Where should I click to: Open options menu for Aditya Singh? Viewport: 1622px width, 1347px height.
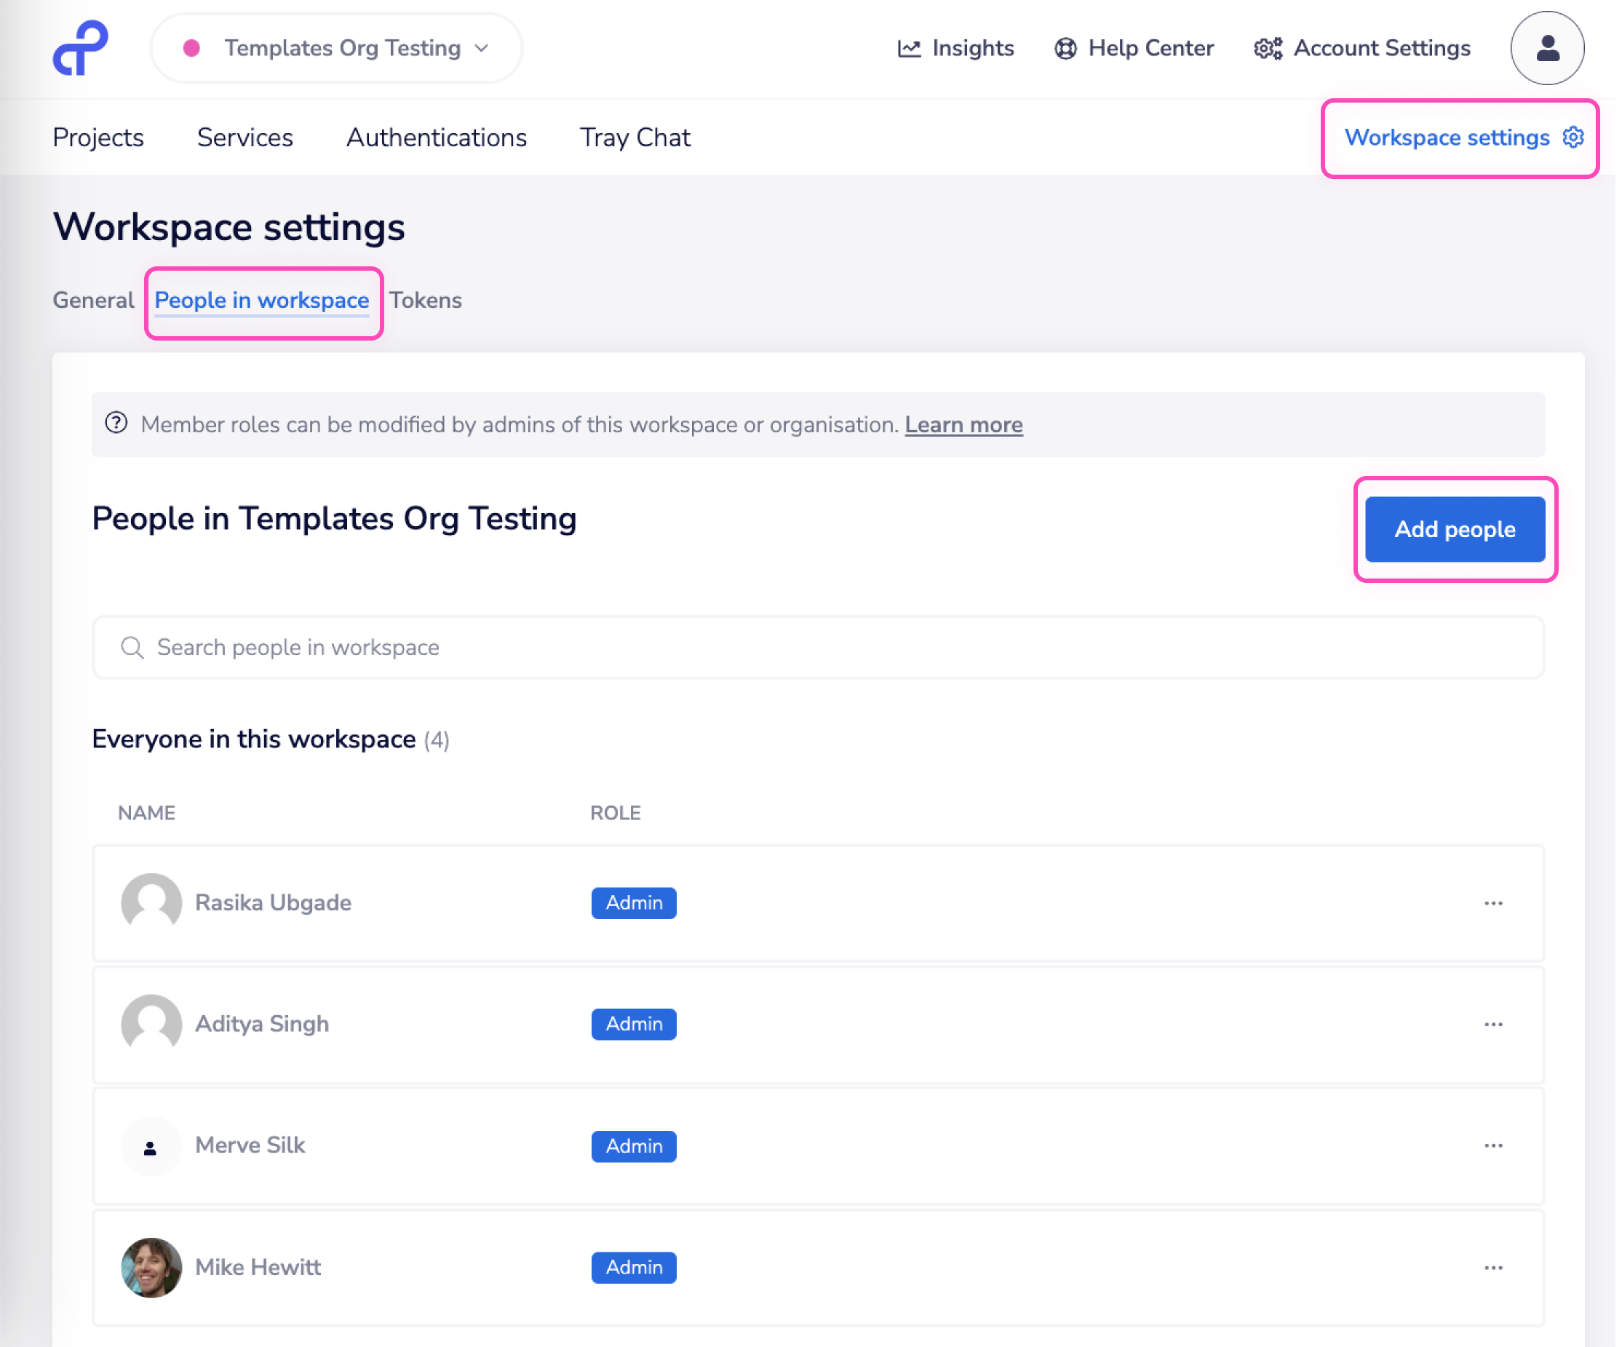(x=1493, y=1024)
